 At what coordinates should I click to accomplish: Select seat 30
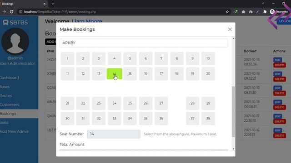(67, 119)
